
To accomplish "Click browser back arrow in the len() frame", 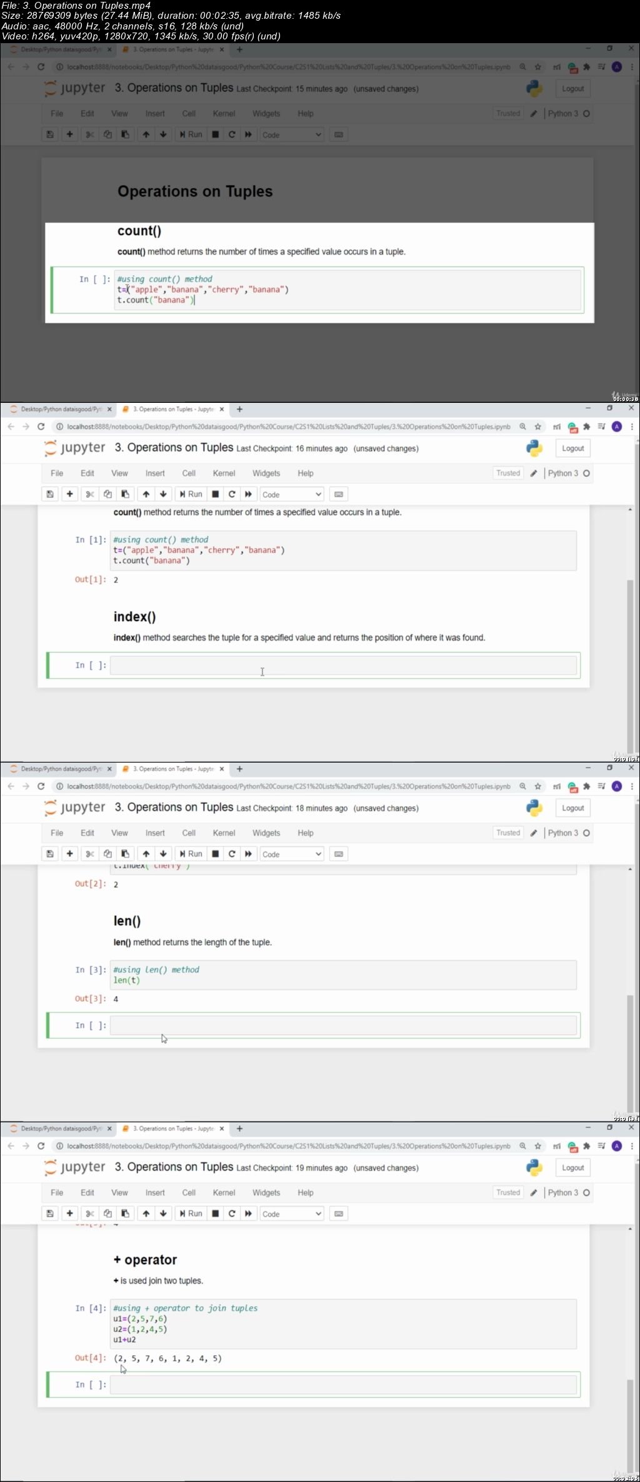I will click(11, 786).
